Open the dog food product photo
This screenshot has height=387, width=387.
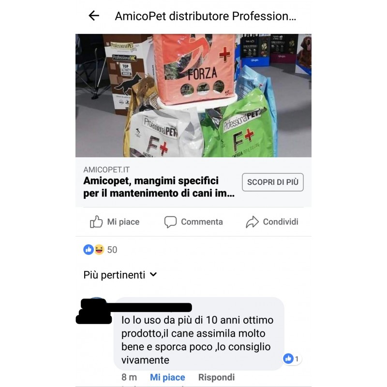point(193,95)
